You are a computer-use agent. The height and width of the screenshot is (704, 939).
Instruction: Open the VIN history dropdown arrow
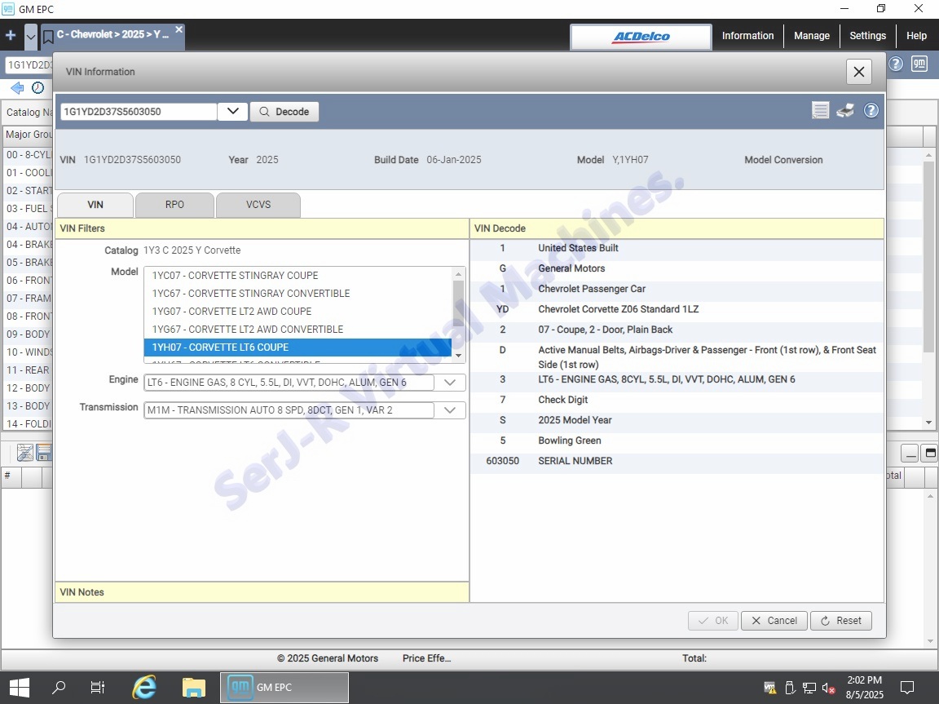(x=233, y=112)
